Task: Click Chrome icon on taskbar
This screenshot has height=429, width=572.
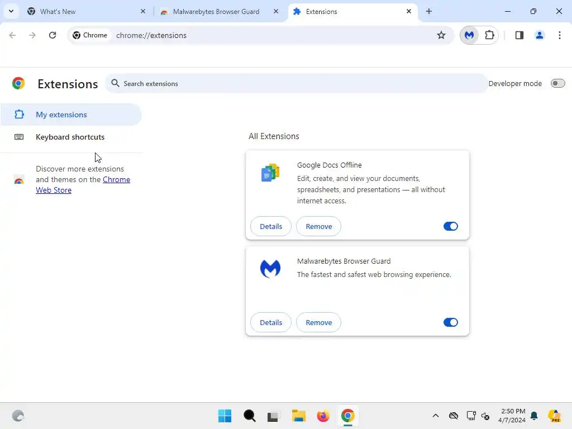Action: click(347, 416)
